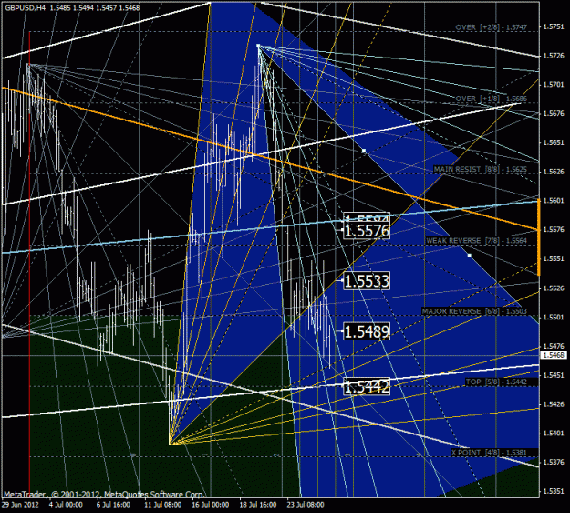The width and height of the screenshot is (570, 513).
Task: Click the TOP [5/8] - 1.5442 label
Action: pos(496,382)
